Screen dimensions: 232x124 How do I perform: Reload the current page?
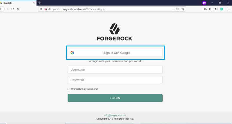click(13, 9)
